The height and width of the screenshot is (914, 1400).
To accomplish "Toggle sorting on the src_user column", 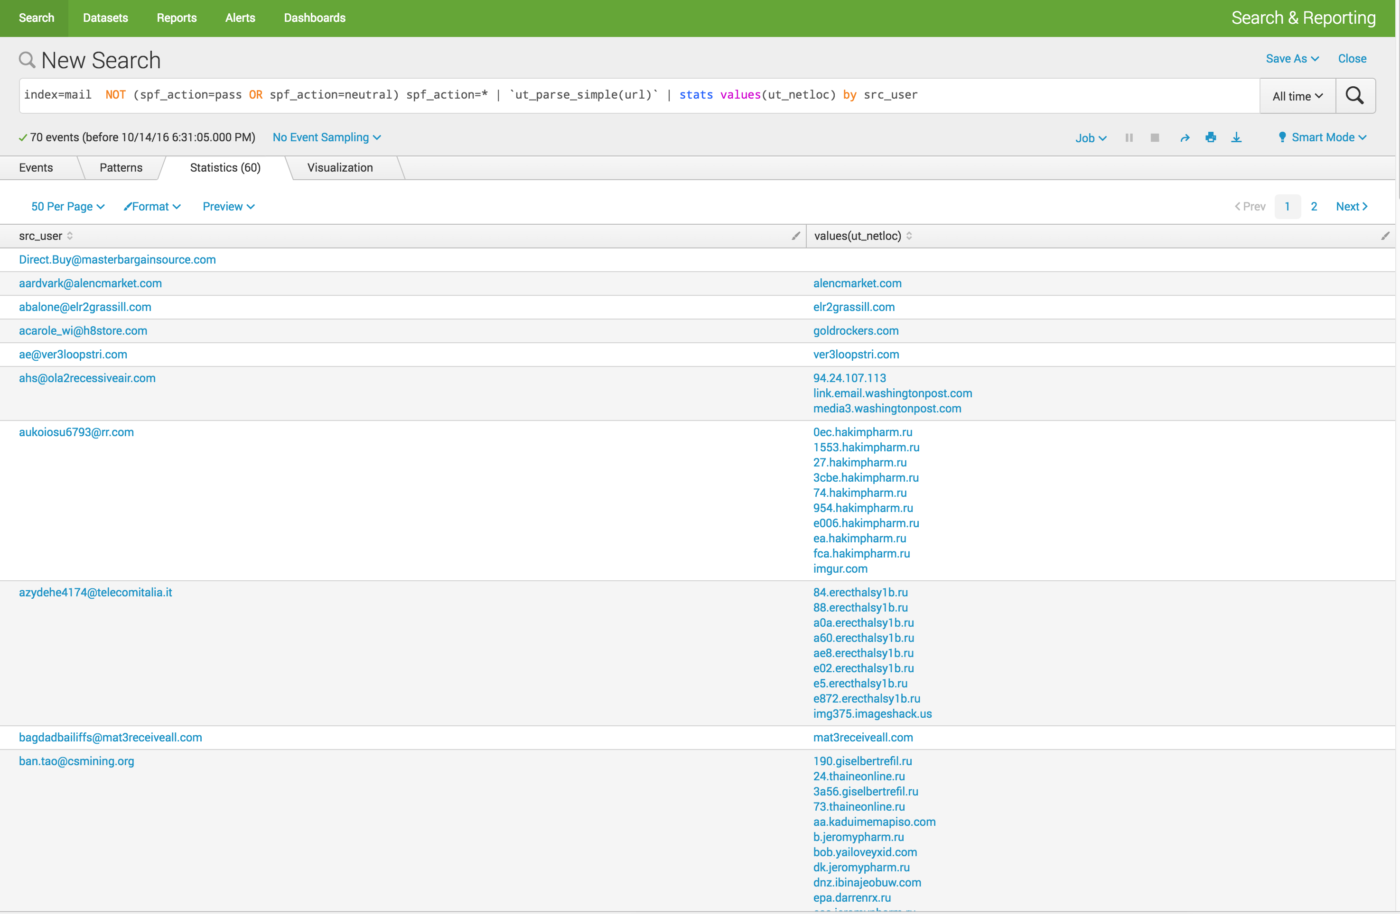I will point(70,236).
